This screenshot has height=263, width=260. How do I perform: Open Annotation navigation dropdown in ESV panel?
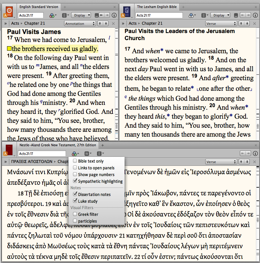click(x=80, y=23)
